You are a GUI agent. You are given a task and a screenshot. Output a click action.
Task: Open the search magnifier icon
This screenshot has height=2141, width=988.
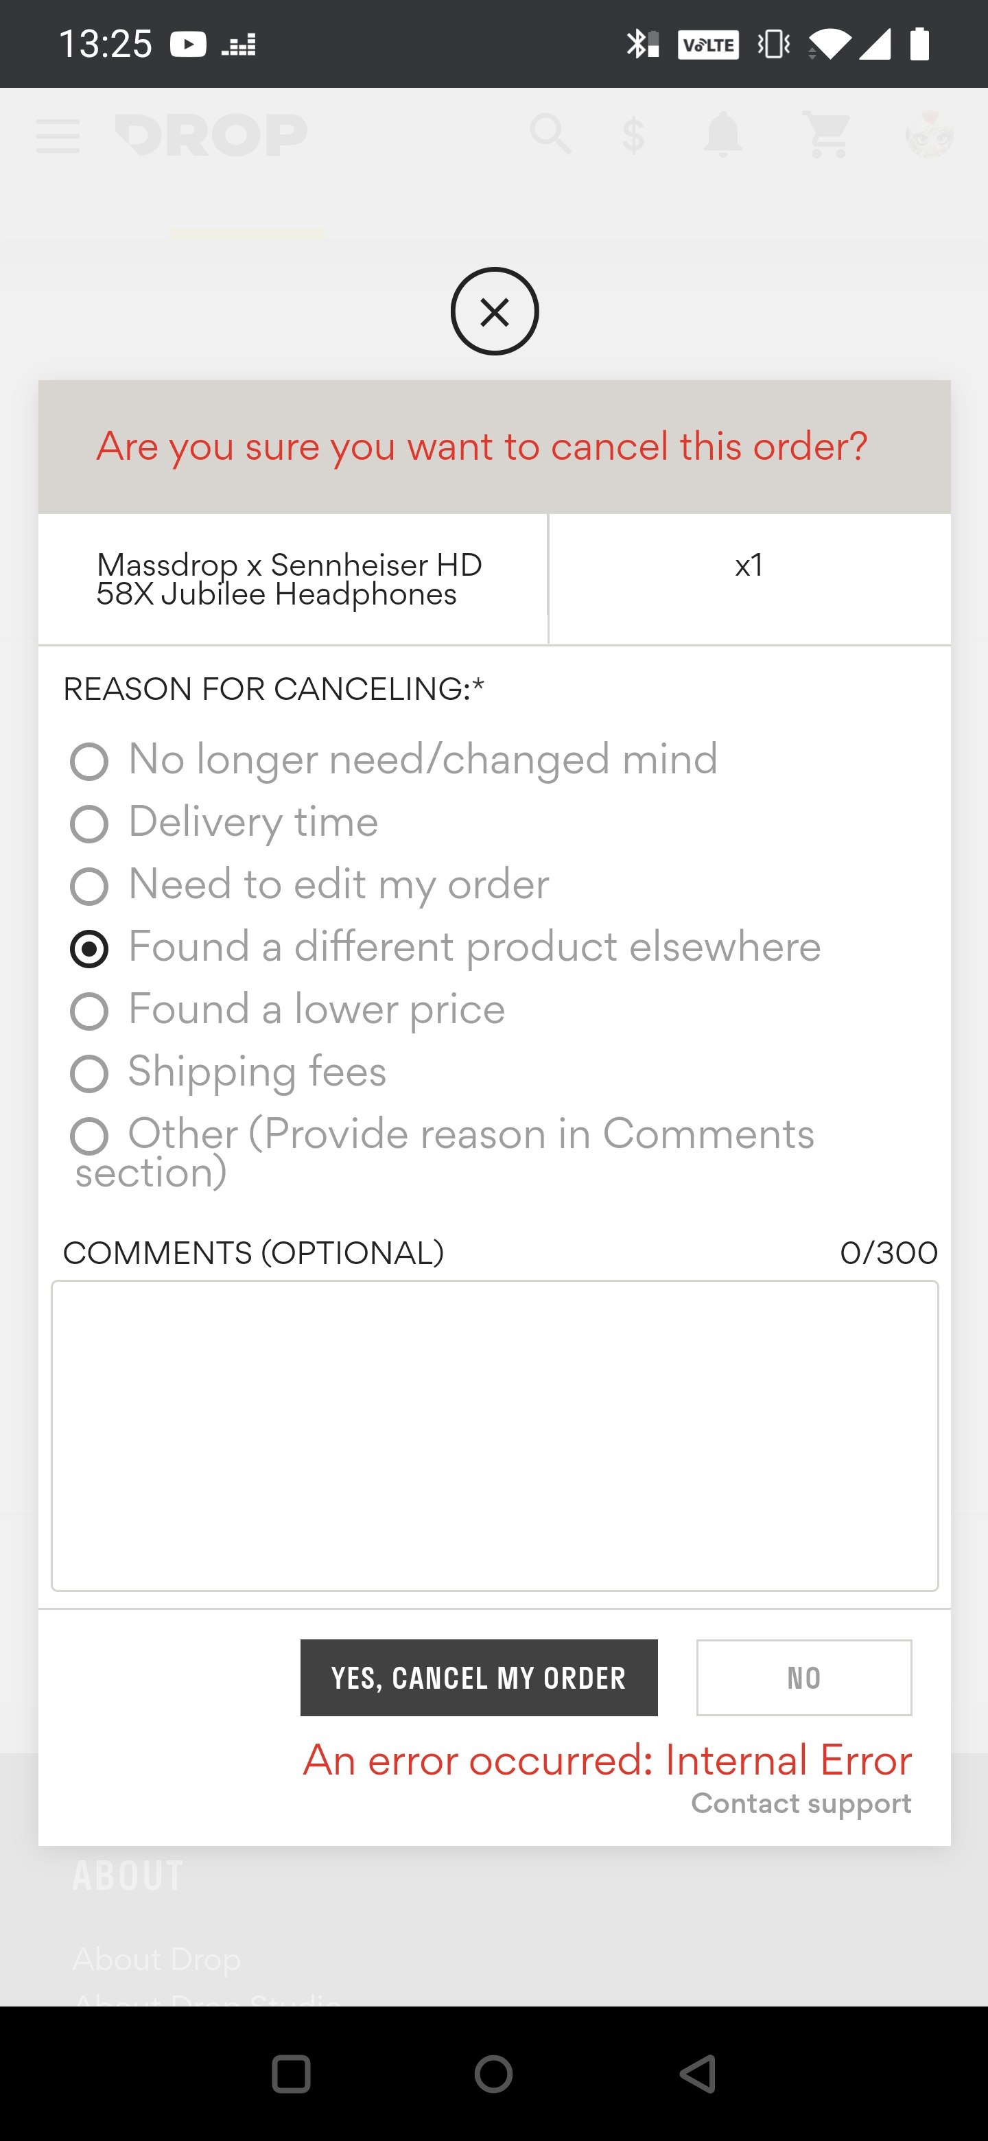pyautogui.click(x=550, y=134)
